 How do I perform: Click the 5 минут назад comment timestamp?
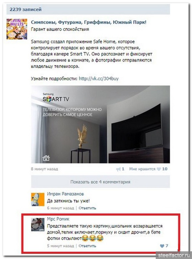[61, 246]
